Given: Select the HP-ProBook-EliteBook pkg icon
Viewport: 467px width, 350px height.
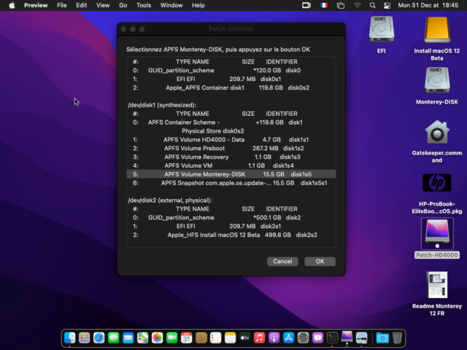Looking at the screenshot, I should (437, 183).
